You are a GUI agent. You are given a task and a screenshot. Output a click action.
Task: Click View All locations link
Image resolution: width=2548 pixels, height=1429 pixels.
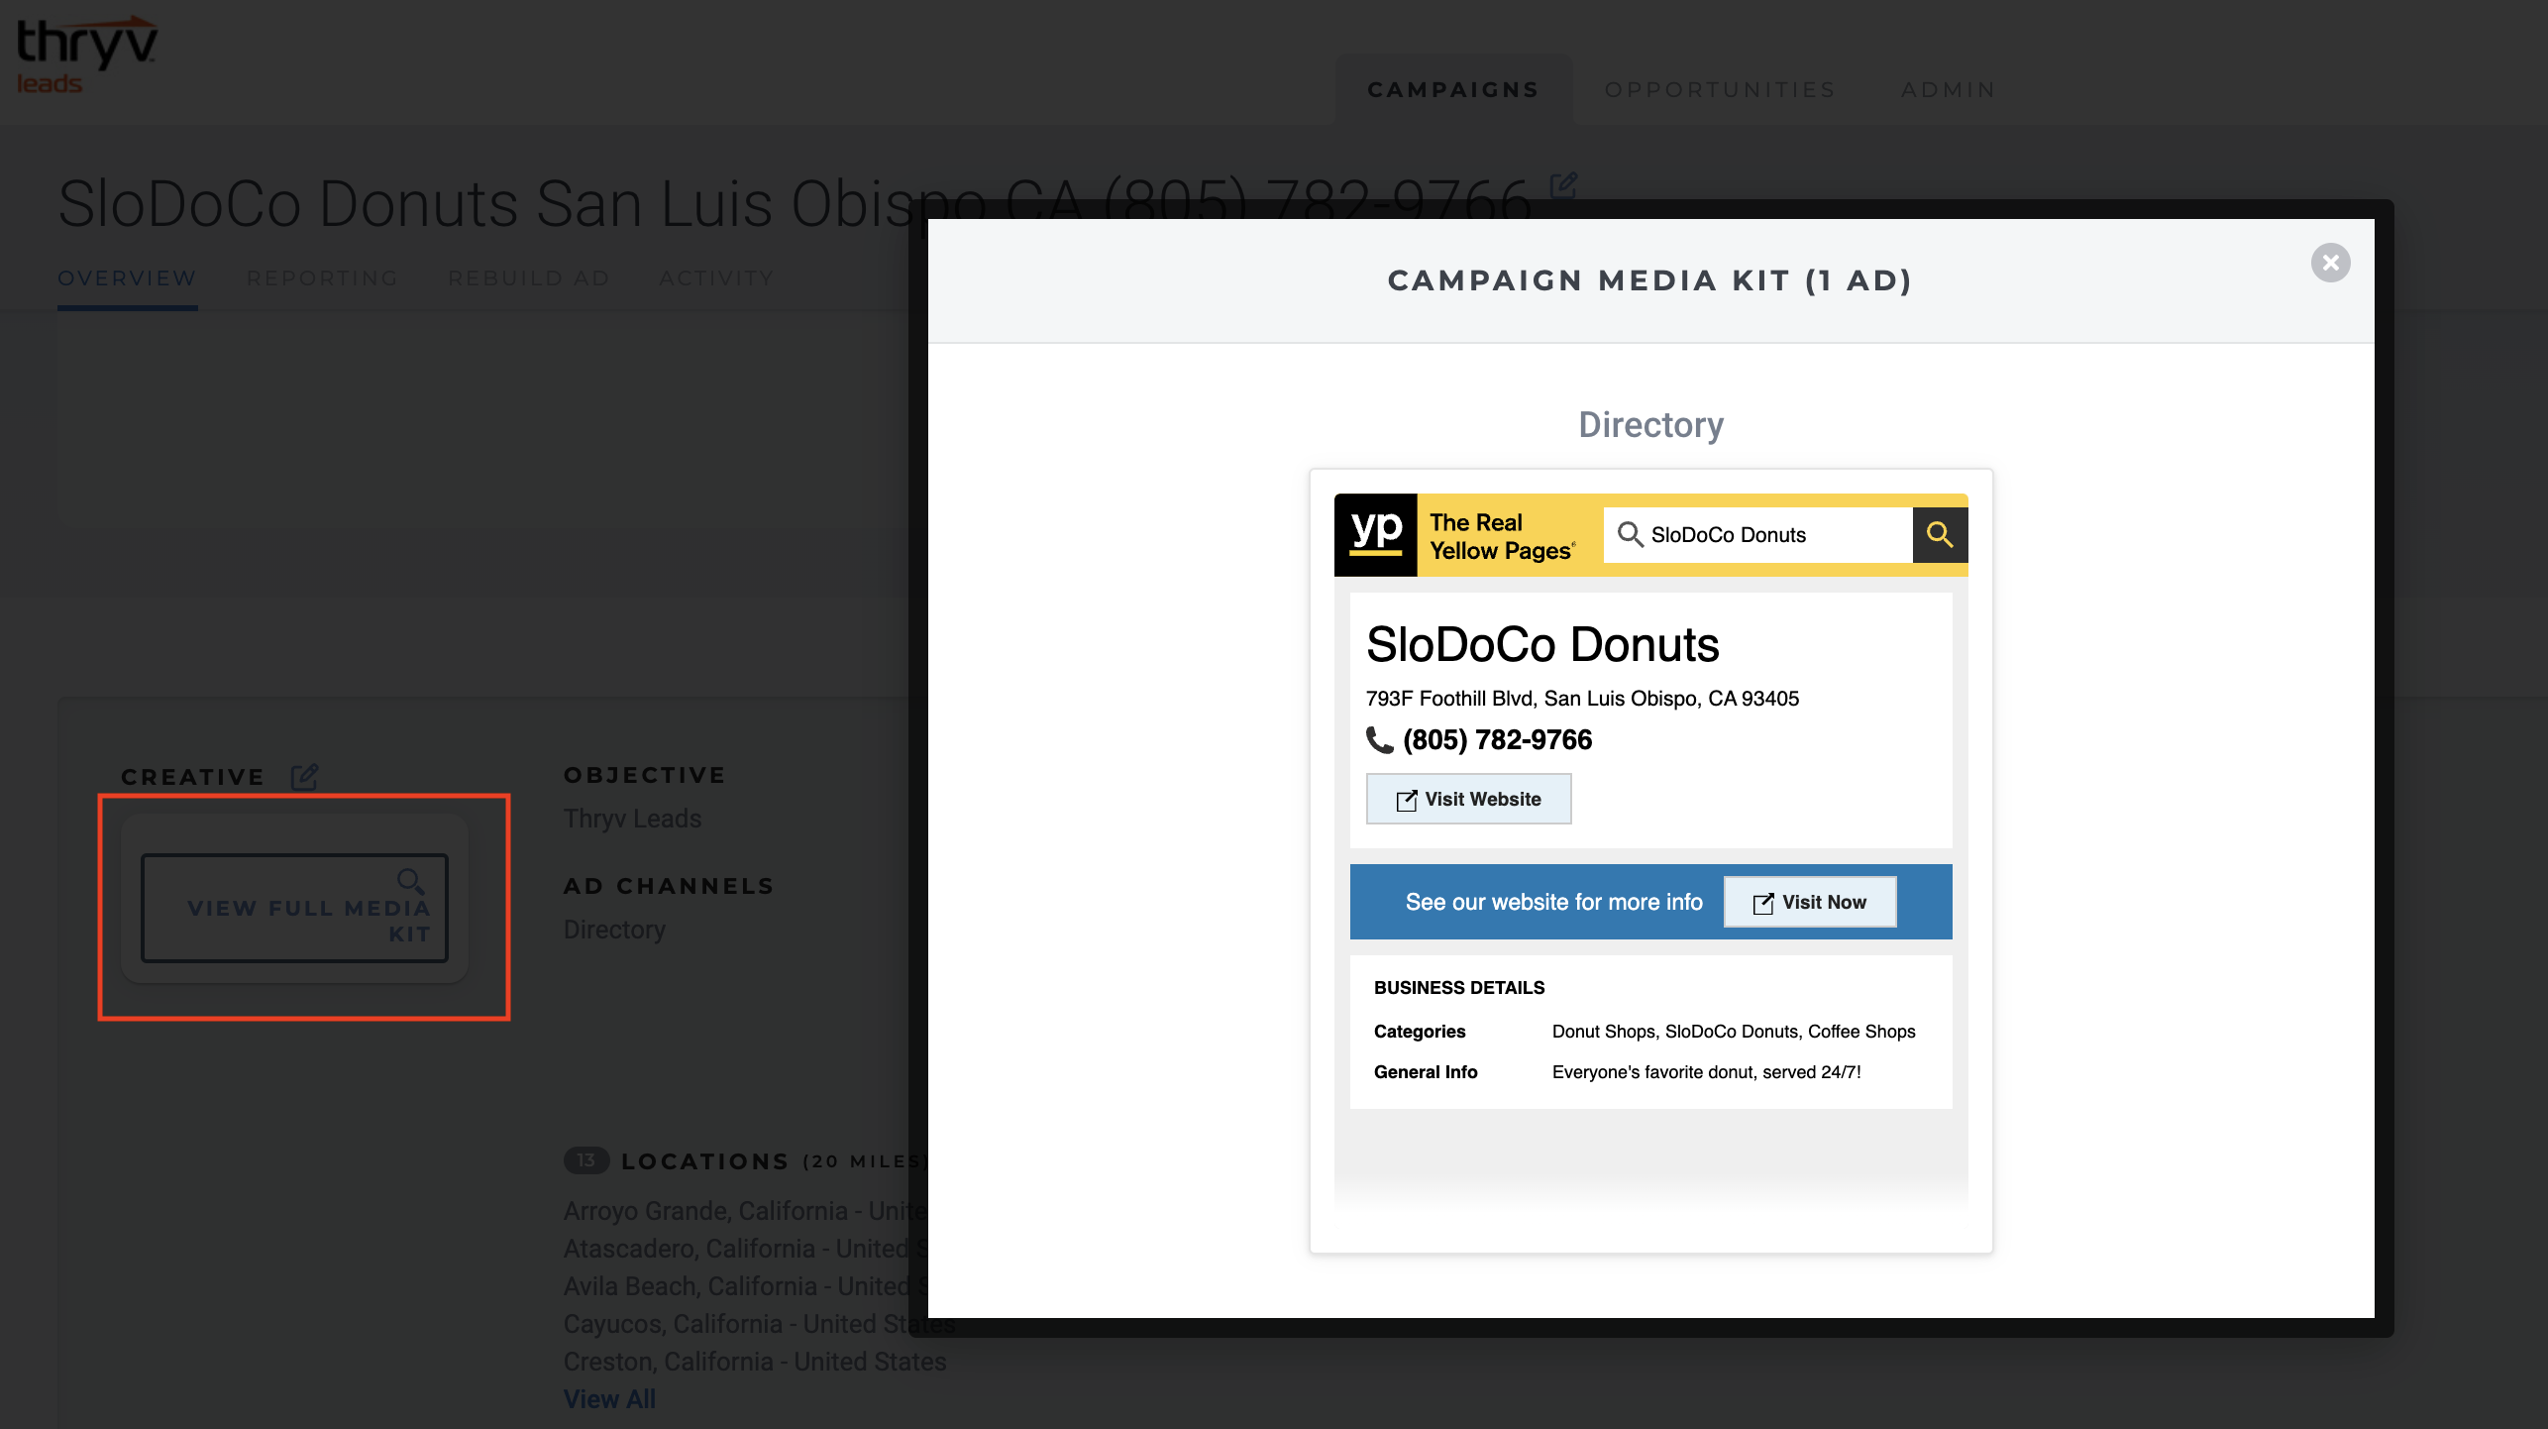609,1399
